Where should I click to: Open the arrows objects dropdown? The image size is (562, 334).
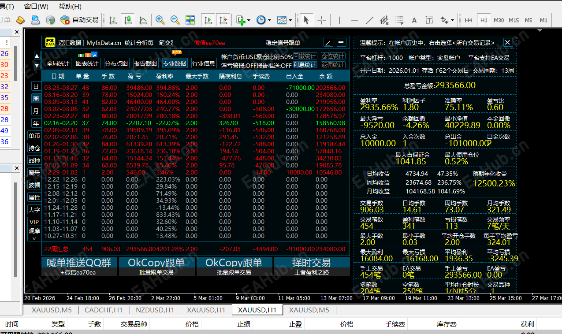tap(447, 20)
